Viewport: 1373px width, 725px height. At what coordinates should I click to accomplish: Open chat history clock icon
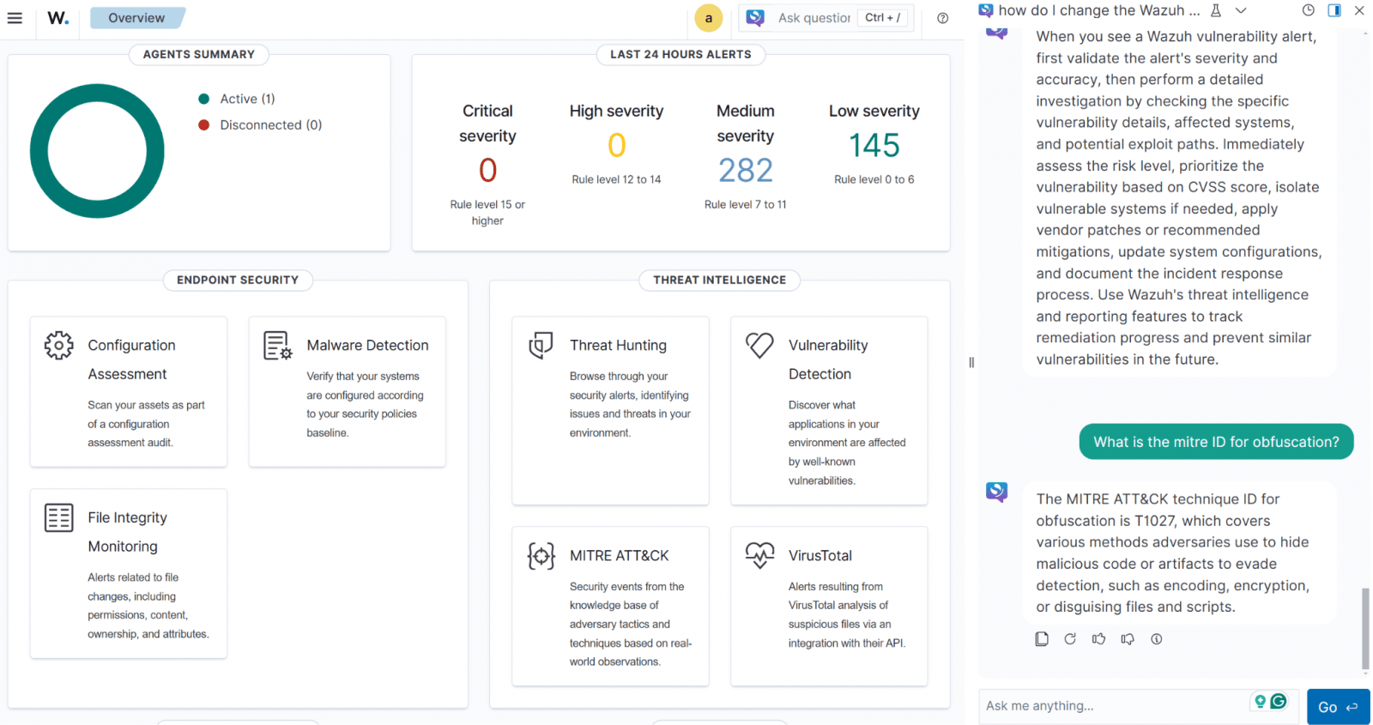[x=1308, y=10]
